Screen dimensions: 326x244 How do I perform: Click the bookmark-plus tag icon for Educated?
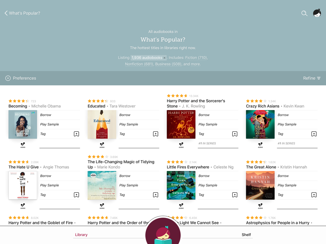(x=155, y=134)
